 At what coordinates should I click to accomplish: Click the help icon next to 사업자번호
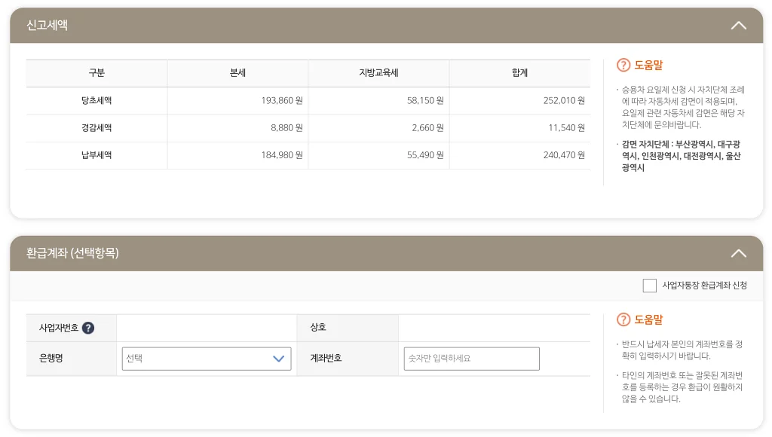[88, 328]
